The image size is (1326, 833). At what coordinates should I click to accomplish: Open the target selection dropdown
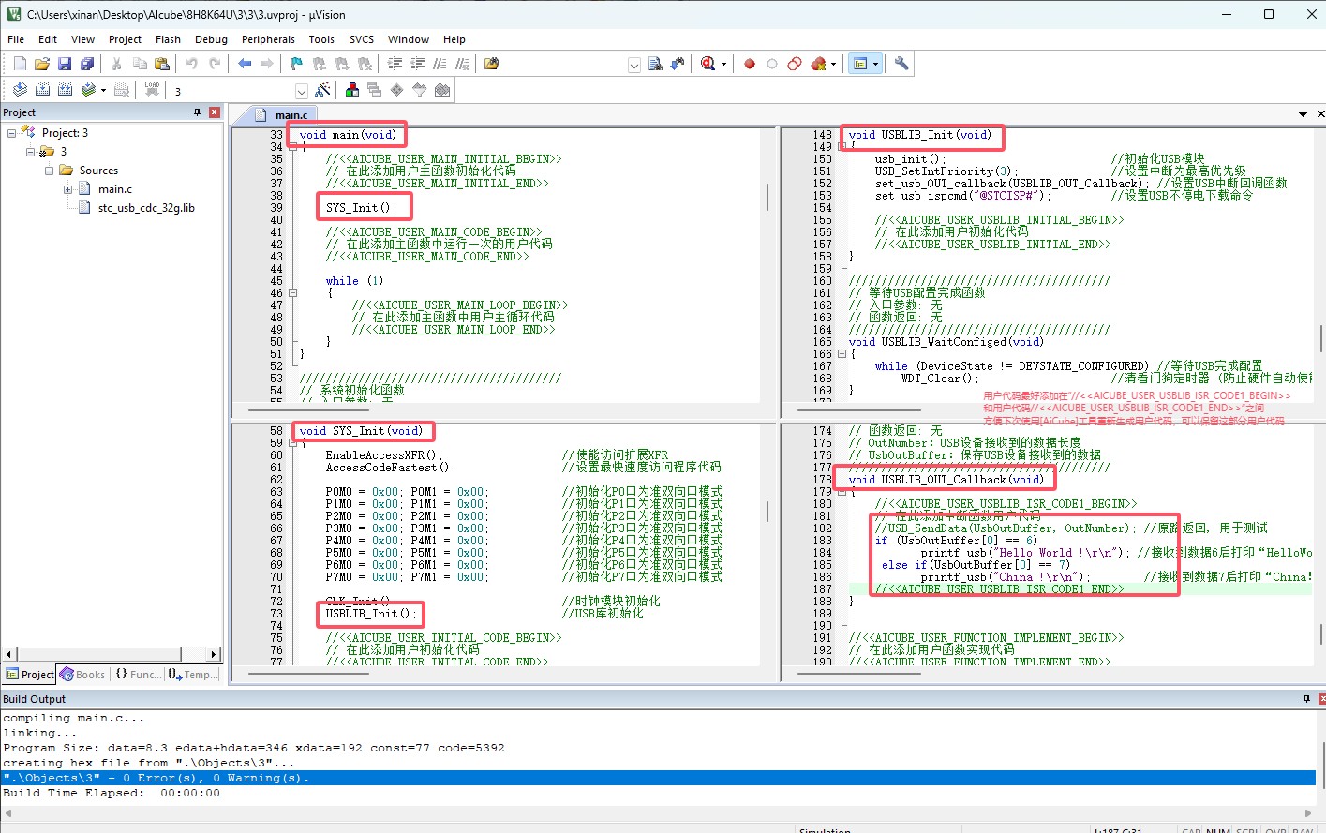click(302, 91)
